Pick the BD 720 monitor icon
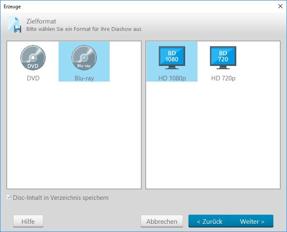 click(223, 58)
